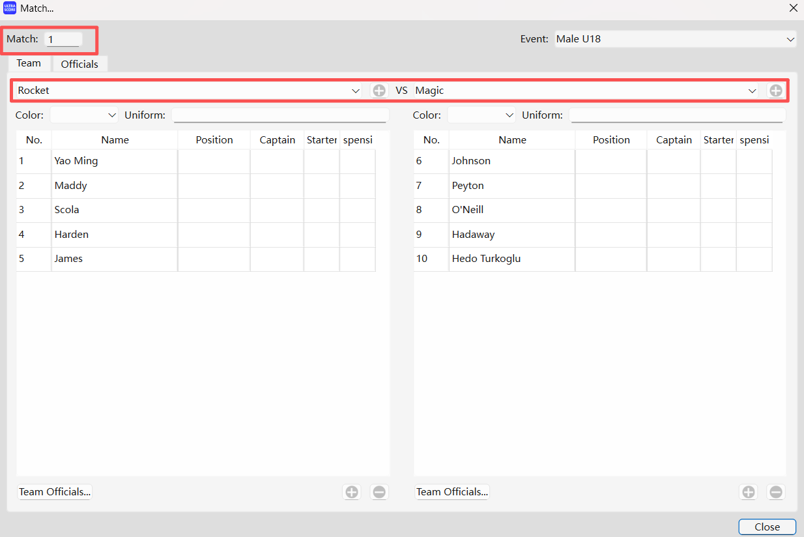Open the left team Color picker dropdown
This screenshot has height=537, width=804.
click(x=84, y=115)
